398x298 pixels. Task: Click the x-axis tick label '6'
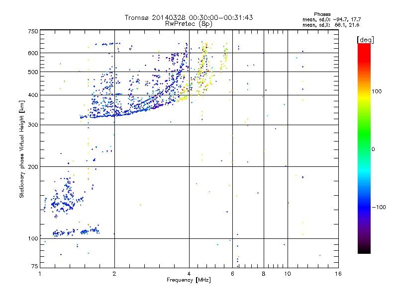pyautogui.click(x=232, y=274)
